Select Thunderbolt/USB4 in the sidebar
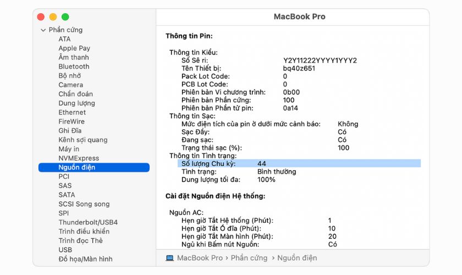This screenshot has width=462, height=275. click(88, 222)
